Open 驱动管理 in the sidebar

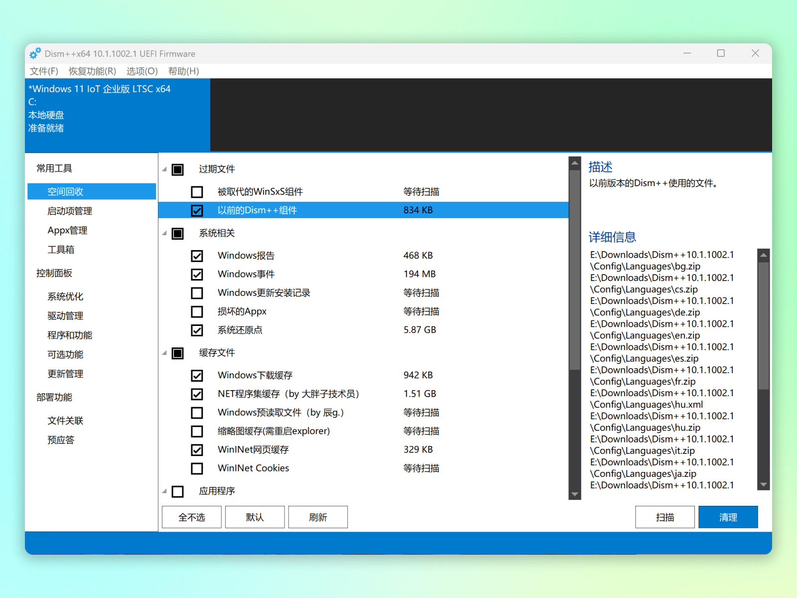pos(65,316)
